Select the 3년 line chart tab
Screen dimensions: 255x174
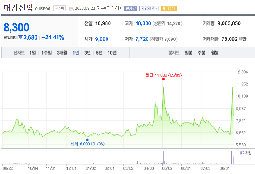pyautogui.click(x=87, y=53)
